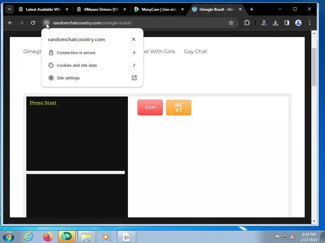Show hidden system tray icons

coord(270,237)
